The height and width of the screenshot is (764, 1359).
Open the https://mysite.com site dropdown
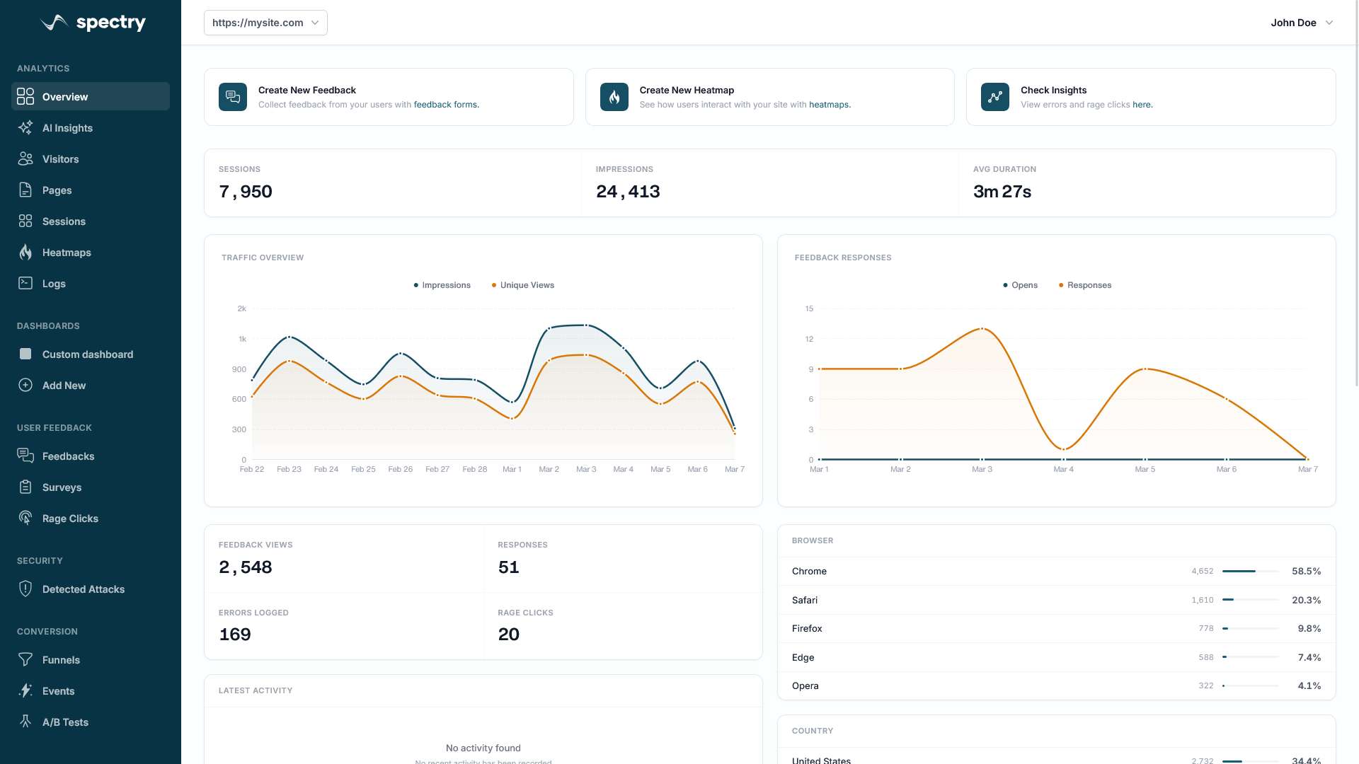tap(265, 23)
